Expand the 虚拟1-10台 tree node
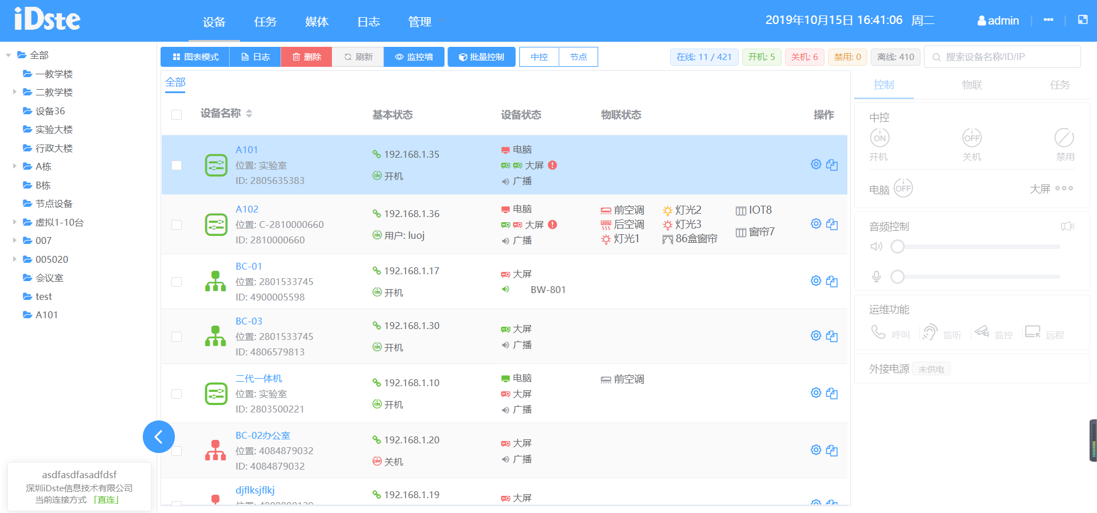The height and width of the screenshot is (513, 1097). [14, 222]
